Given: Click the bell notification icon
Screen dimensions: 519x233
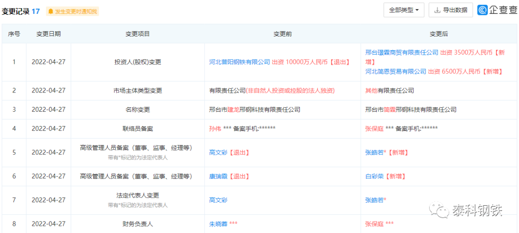Looking at the screenshot, I should [50, 11].
